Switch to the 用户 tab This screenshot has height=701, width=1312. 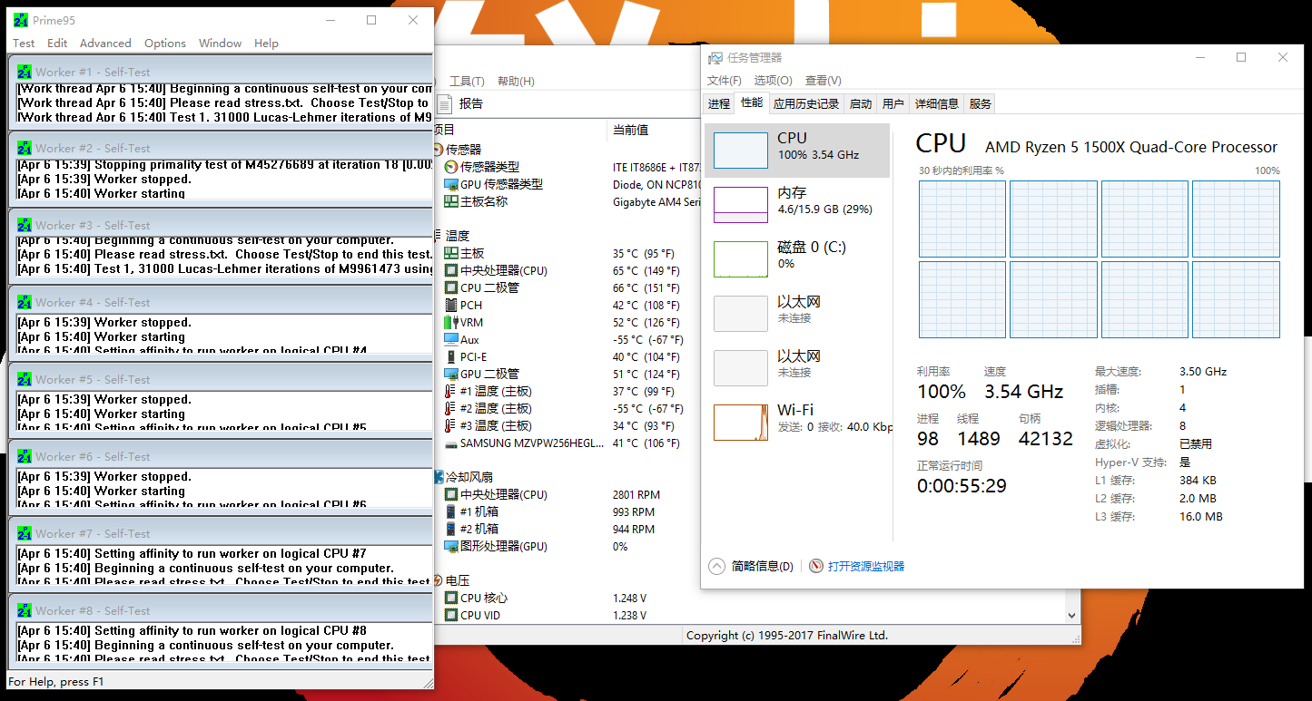pos(893,103)
